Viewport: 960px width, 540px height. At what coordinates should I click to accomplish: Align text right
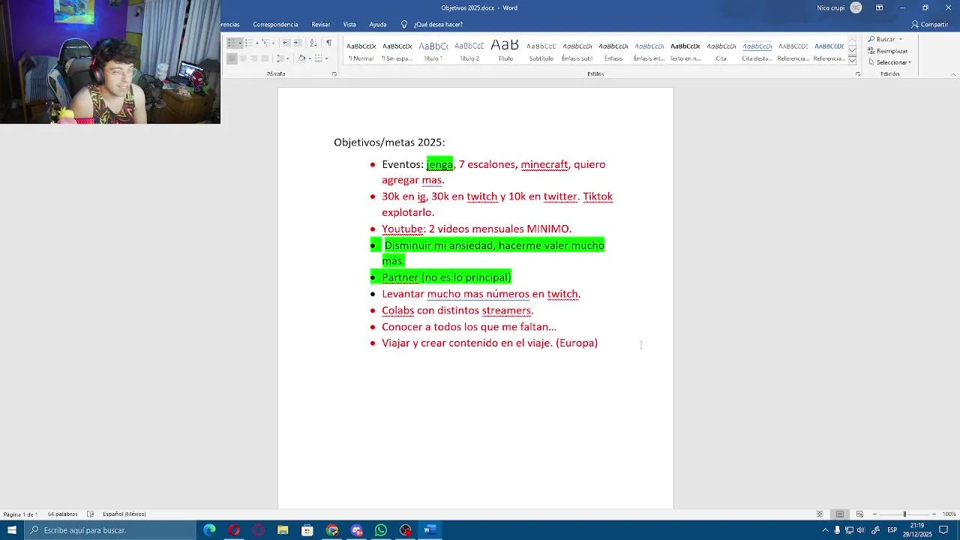point(253,58)
